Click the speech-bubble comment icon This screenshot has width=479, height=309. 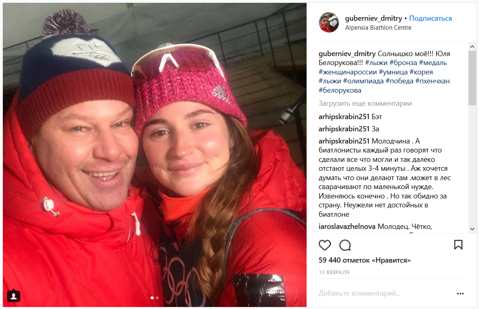pos(345,245)
